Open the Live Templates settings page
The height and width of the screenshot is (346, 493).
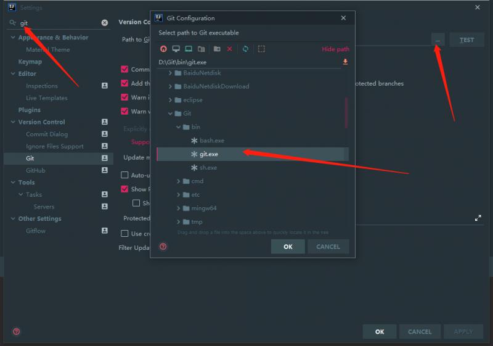47,98
